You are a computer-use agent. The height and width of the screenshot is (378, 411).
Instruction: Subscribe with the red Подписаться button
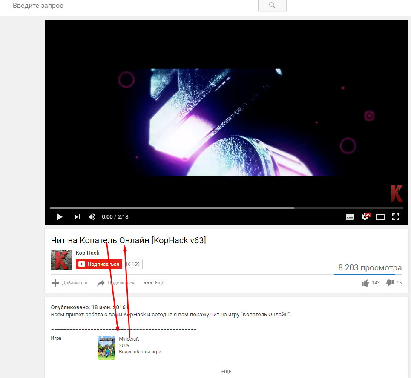point(99,264)
